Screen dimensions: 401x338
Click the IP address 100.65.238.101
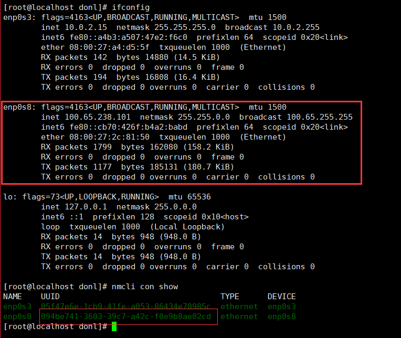pos(98,117)
